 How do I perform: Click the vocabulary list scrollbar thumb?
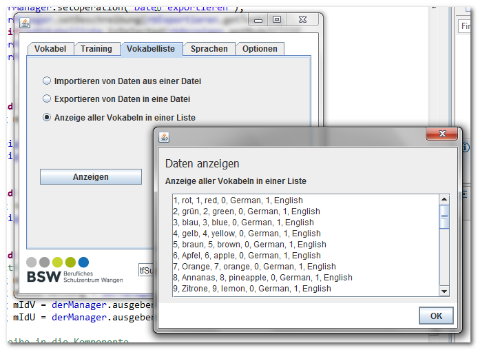coord(444,217)
